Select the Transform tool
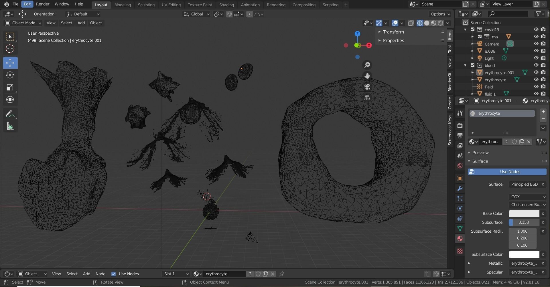The height and width of the screenshot is (287, 550). [x=10, y=100]
